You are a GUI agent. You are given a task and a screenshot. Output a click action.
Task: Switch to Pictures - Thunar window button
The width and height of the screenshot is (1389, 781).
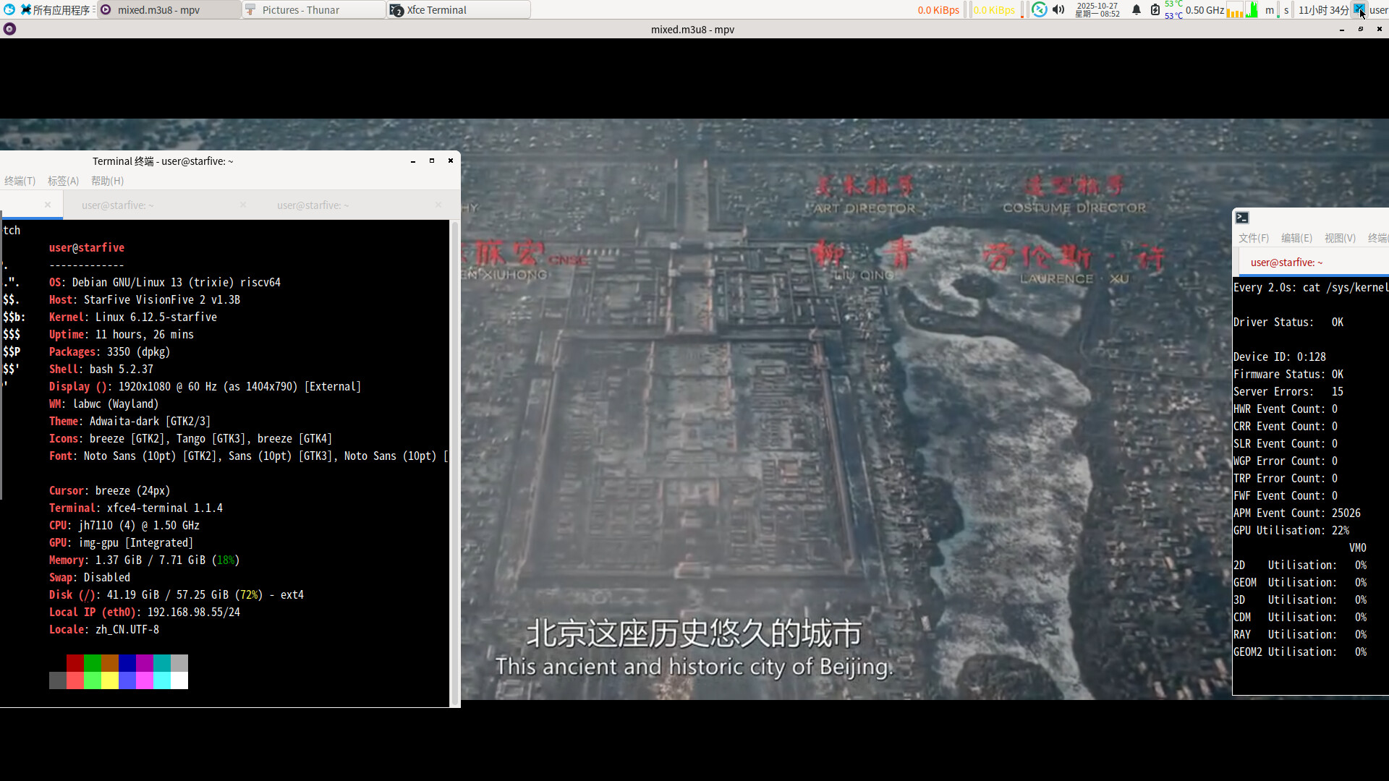pyautogui.click(x=313, y=10)
